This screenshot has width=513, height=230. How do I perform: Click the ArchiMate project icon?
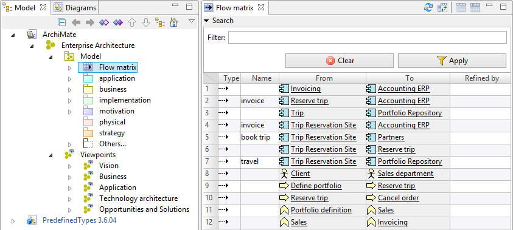pos(32,35)
